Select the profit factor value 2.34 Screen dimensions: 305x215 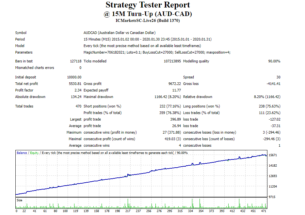78,90
